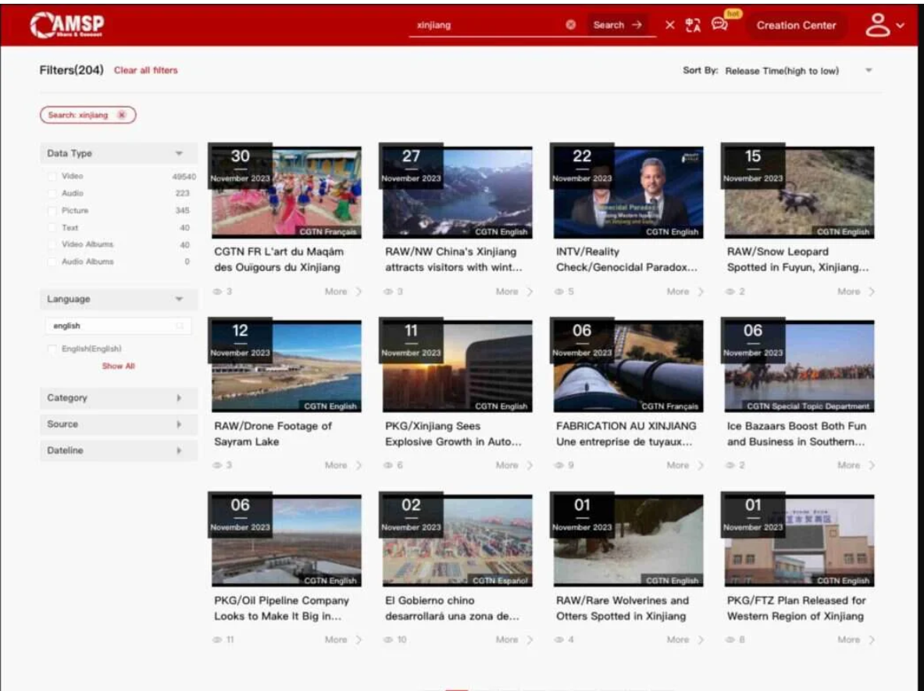
Task: Open thumbnail of 12 November Sayram Lake drone footage
Action: point(287,366)
